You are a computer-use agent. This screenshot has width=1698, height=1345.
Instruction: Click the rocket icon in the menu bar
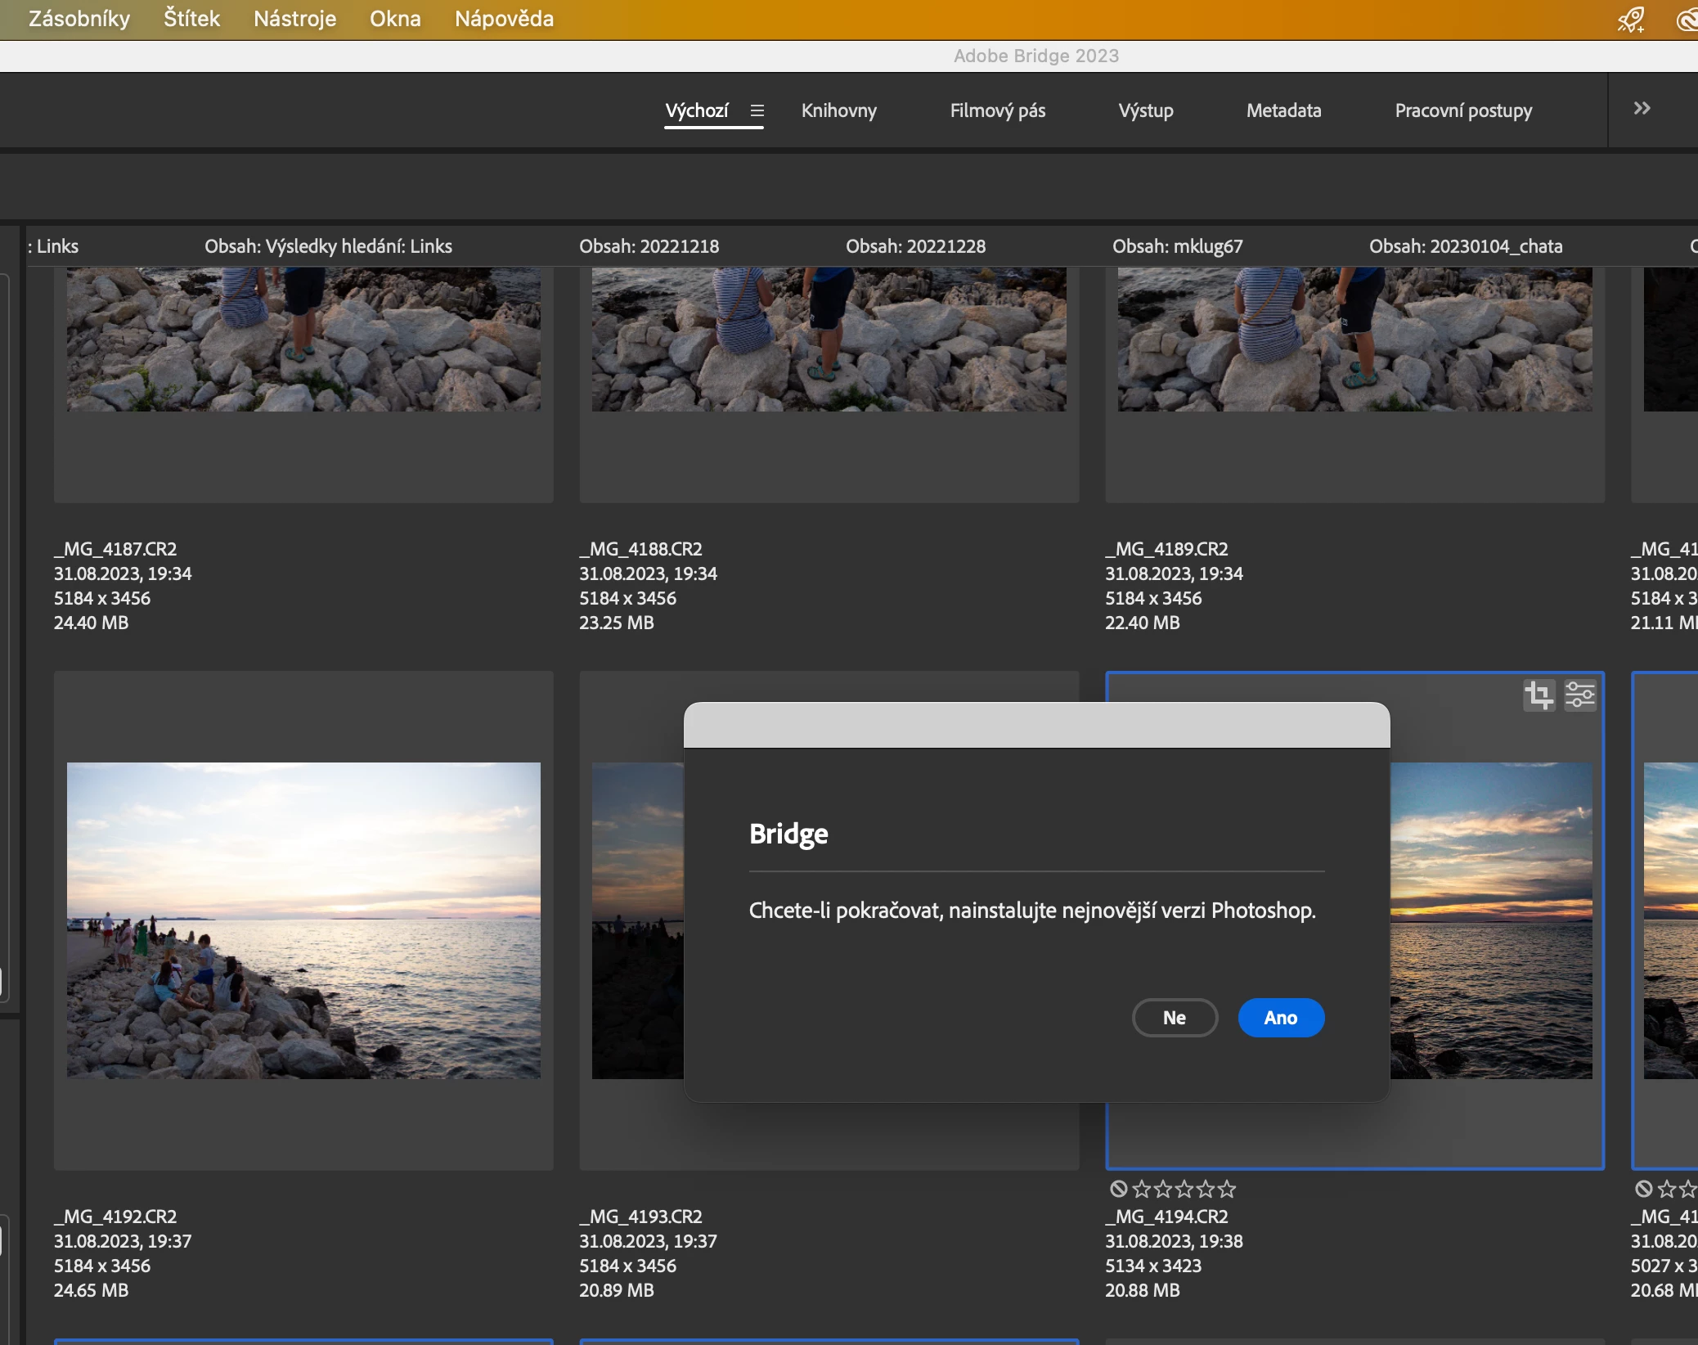[x=1630, y=20]
